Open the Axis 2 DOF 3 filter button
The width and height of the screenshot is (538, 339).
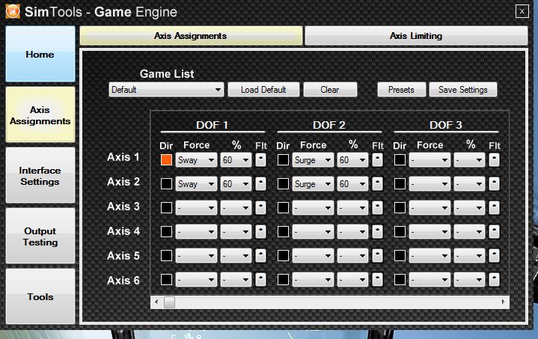click(x=494, y=184)
